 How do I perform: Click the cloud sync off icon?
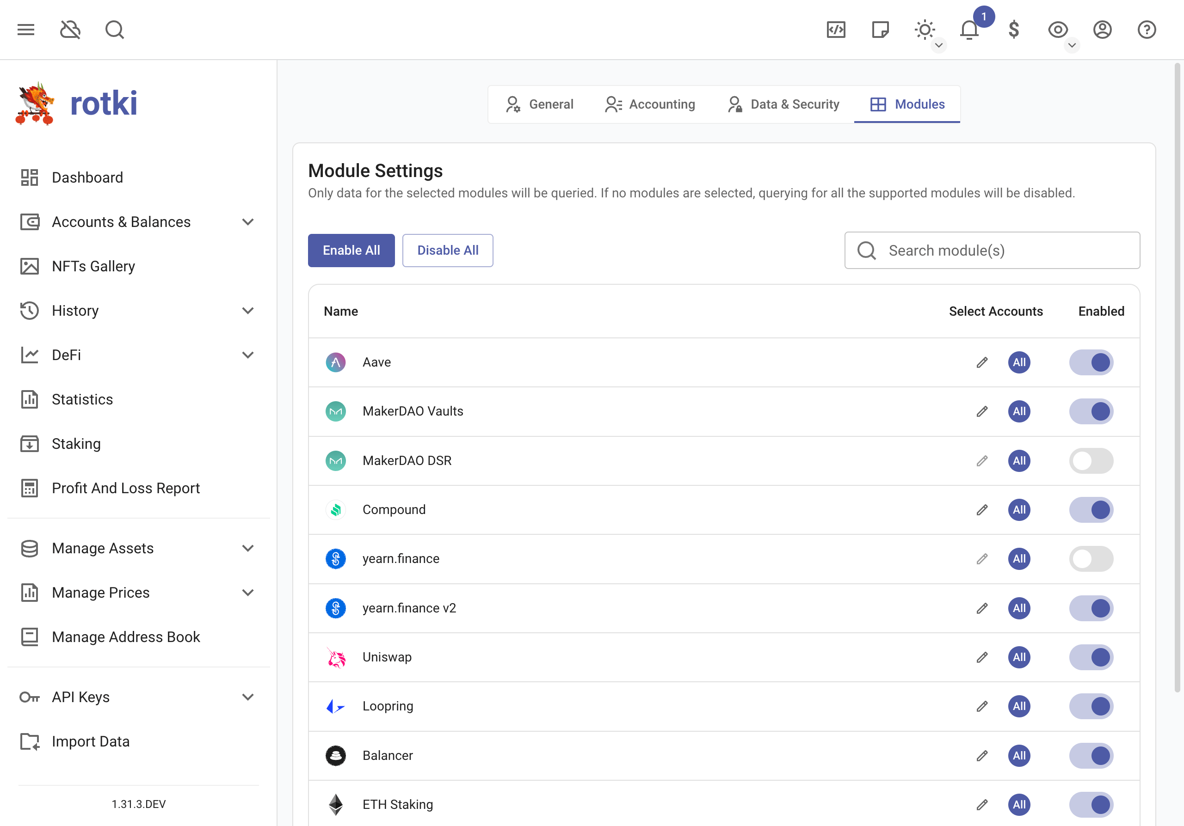point(70,30)
